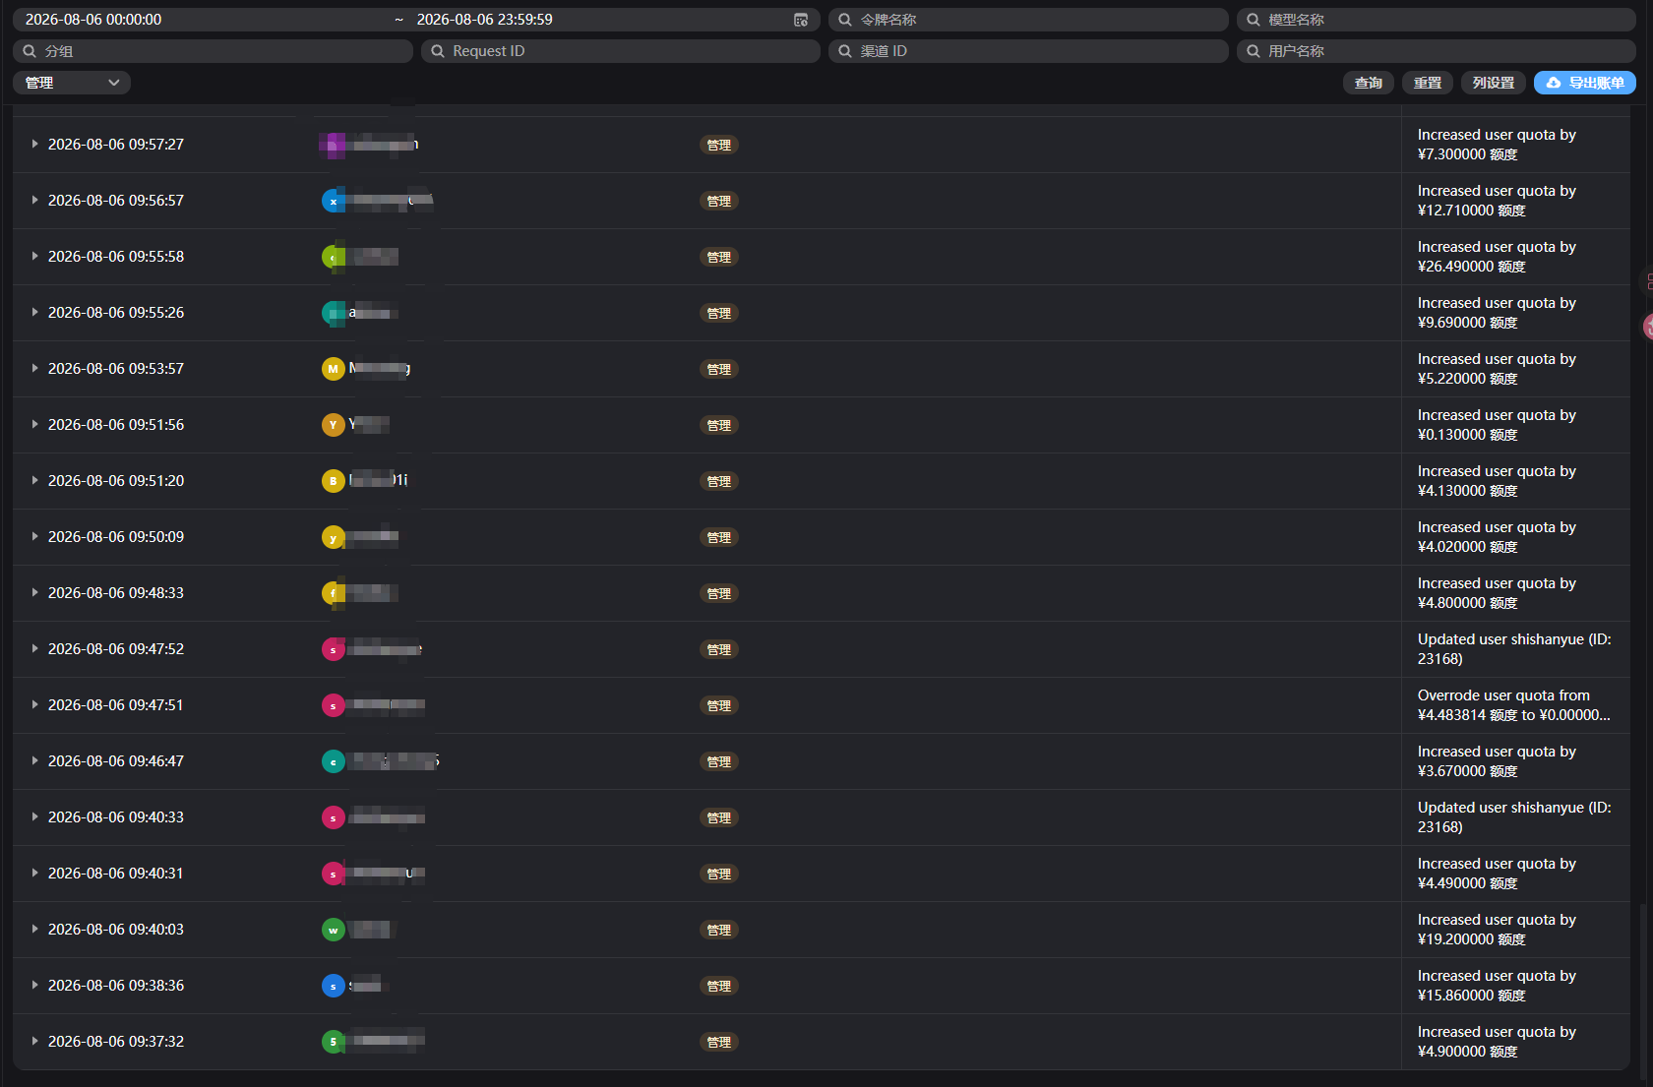Click 'Increased user quota by ¥26.490000' detail
Image resolution: width=1653 pixels, height=1087 pixels.
coord(1497,257)
